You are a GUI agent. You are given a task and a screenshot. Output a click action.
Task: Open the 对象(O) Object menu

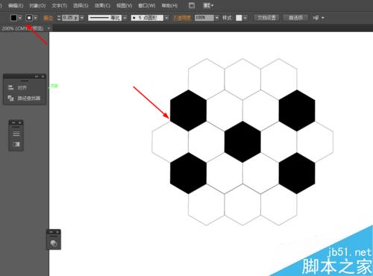tap(37, 5)
